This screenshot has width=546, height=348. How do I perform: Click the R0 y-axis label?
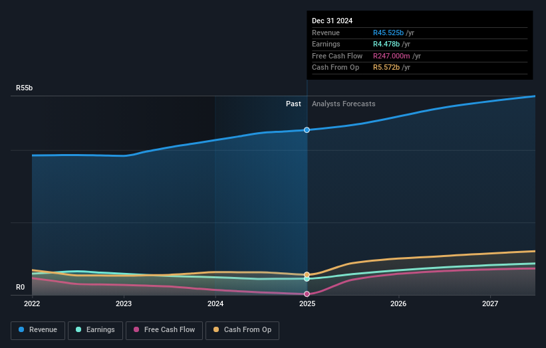click(20, 287)
